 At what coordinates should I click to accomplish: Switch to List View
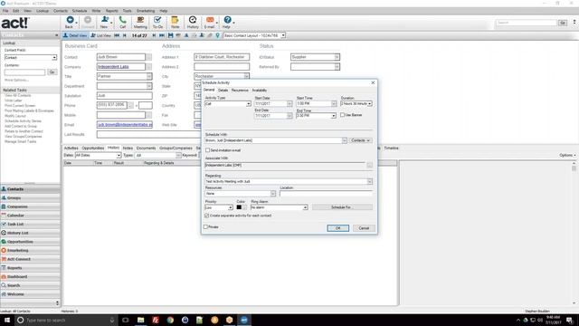coord(100,35)
